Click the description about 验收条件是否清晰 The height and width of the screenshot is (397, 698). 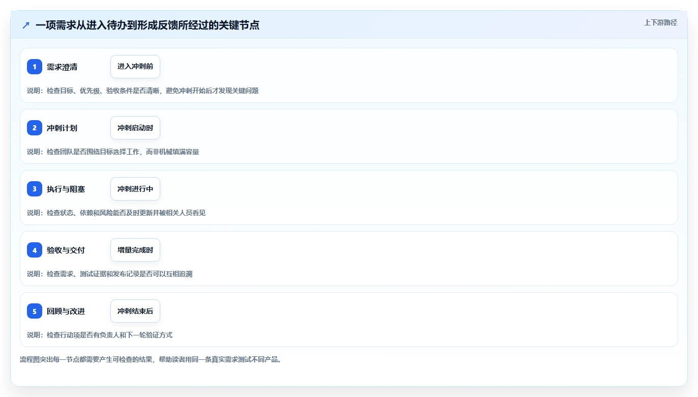[143, 91]
